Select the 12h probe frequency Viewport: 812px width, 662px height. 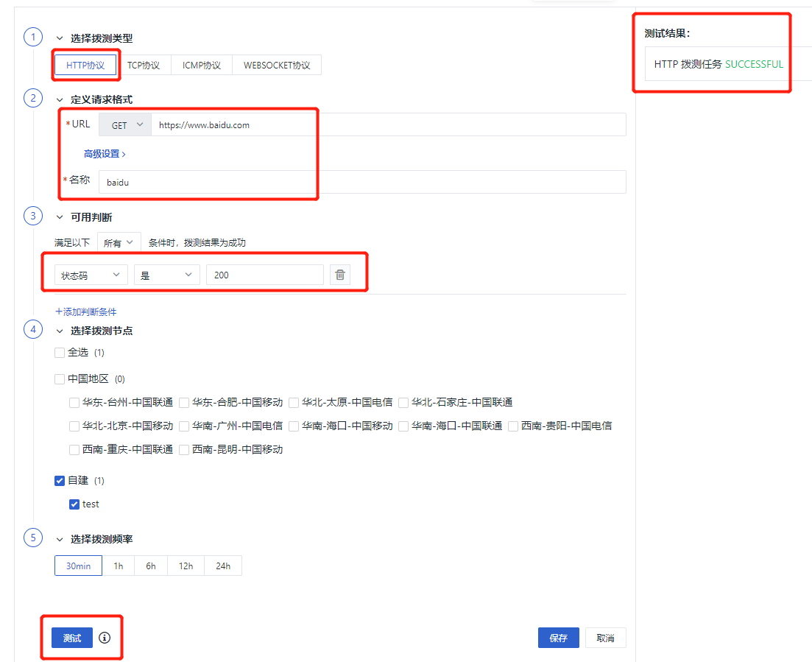(x=186, y=566)
